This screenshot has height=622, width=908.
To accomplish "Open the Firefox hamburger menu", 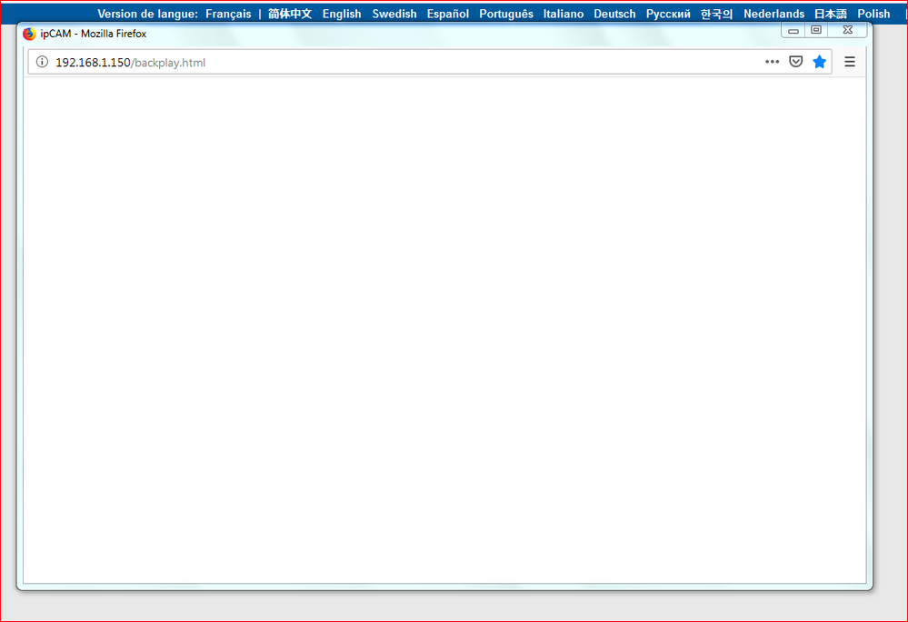I will click(850, 62).
